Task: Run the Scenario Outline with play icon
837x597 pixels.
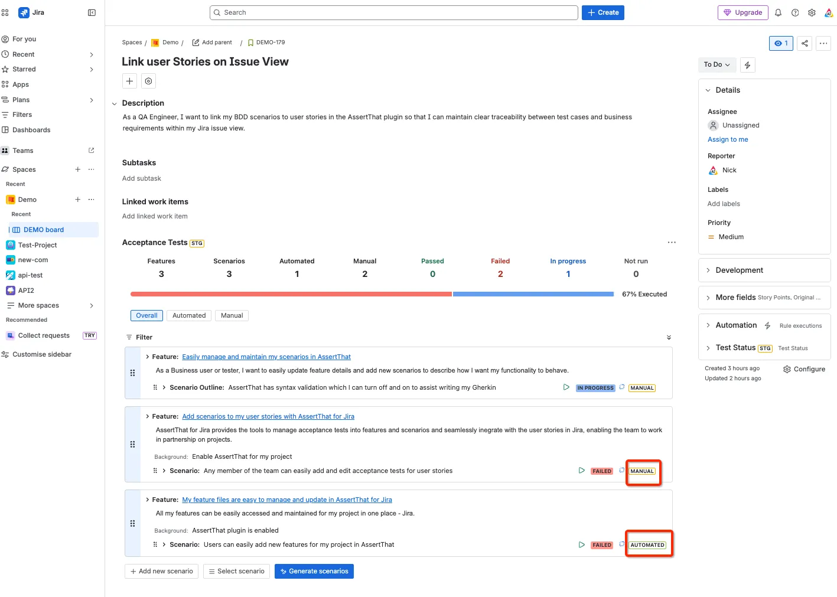Action: tap(566, 387)
